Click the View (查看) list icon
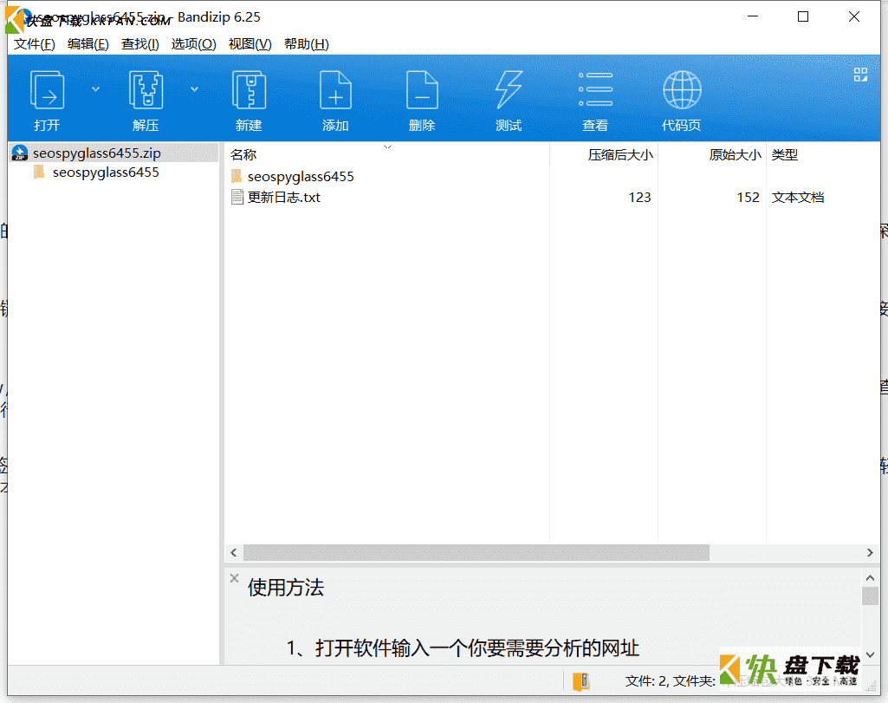This screenshot has width=888, height=703. click(595, 89)
